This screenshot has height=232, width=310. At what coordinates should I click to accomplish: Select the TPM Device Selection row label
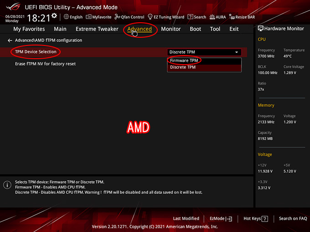coord(36,52)
